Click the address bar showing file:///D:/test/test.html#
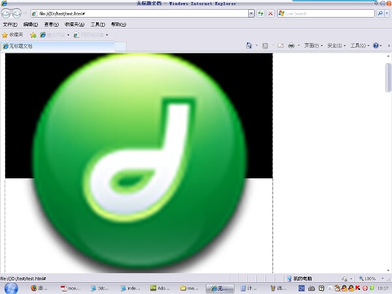 point(140,14)
